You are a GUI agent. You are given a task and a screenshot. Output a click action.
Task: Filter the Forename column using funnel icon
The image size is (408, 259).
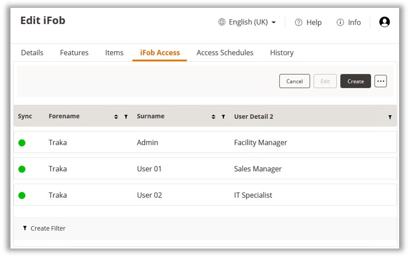126,117
